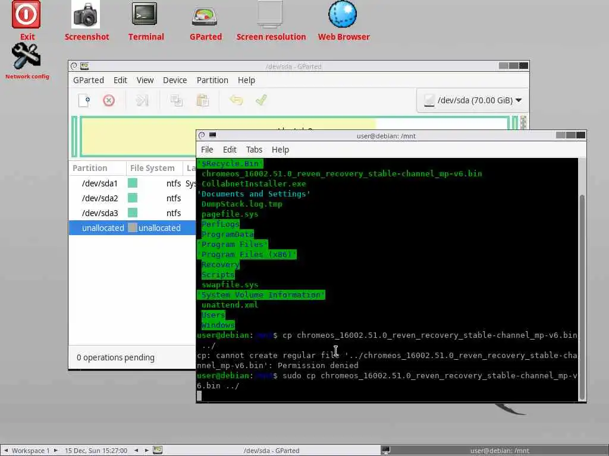Screen dimensions: 609x456
Task: Select the unallocated partition row
Action: (133, 228)
